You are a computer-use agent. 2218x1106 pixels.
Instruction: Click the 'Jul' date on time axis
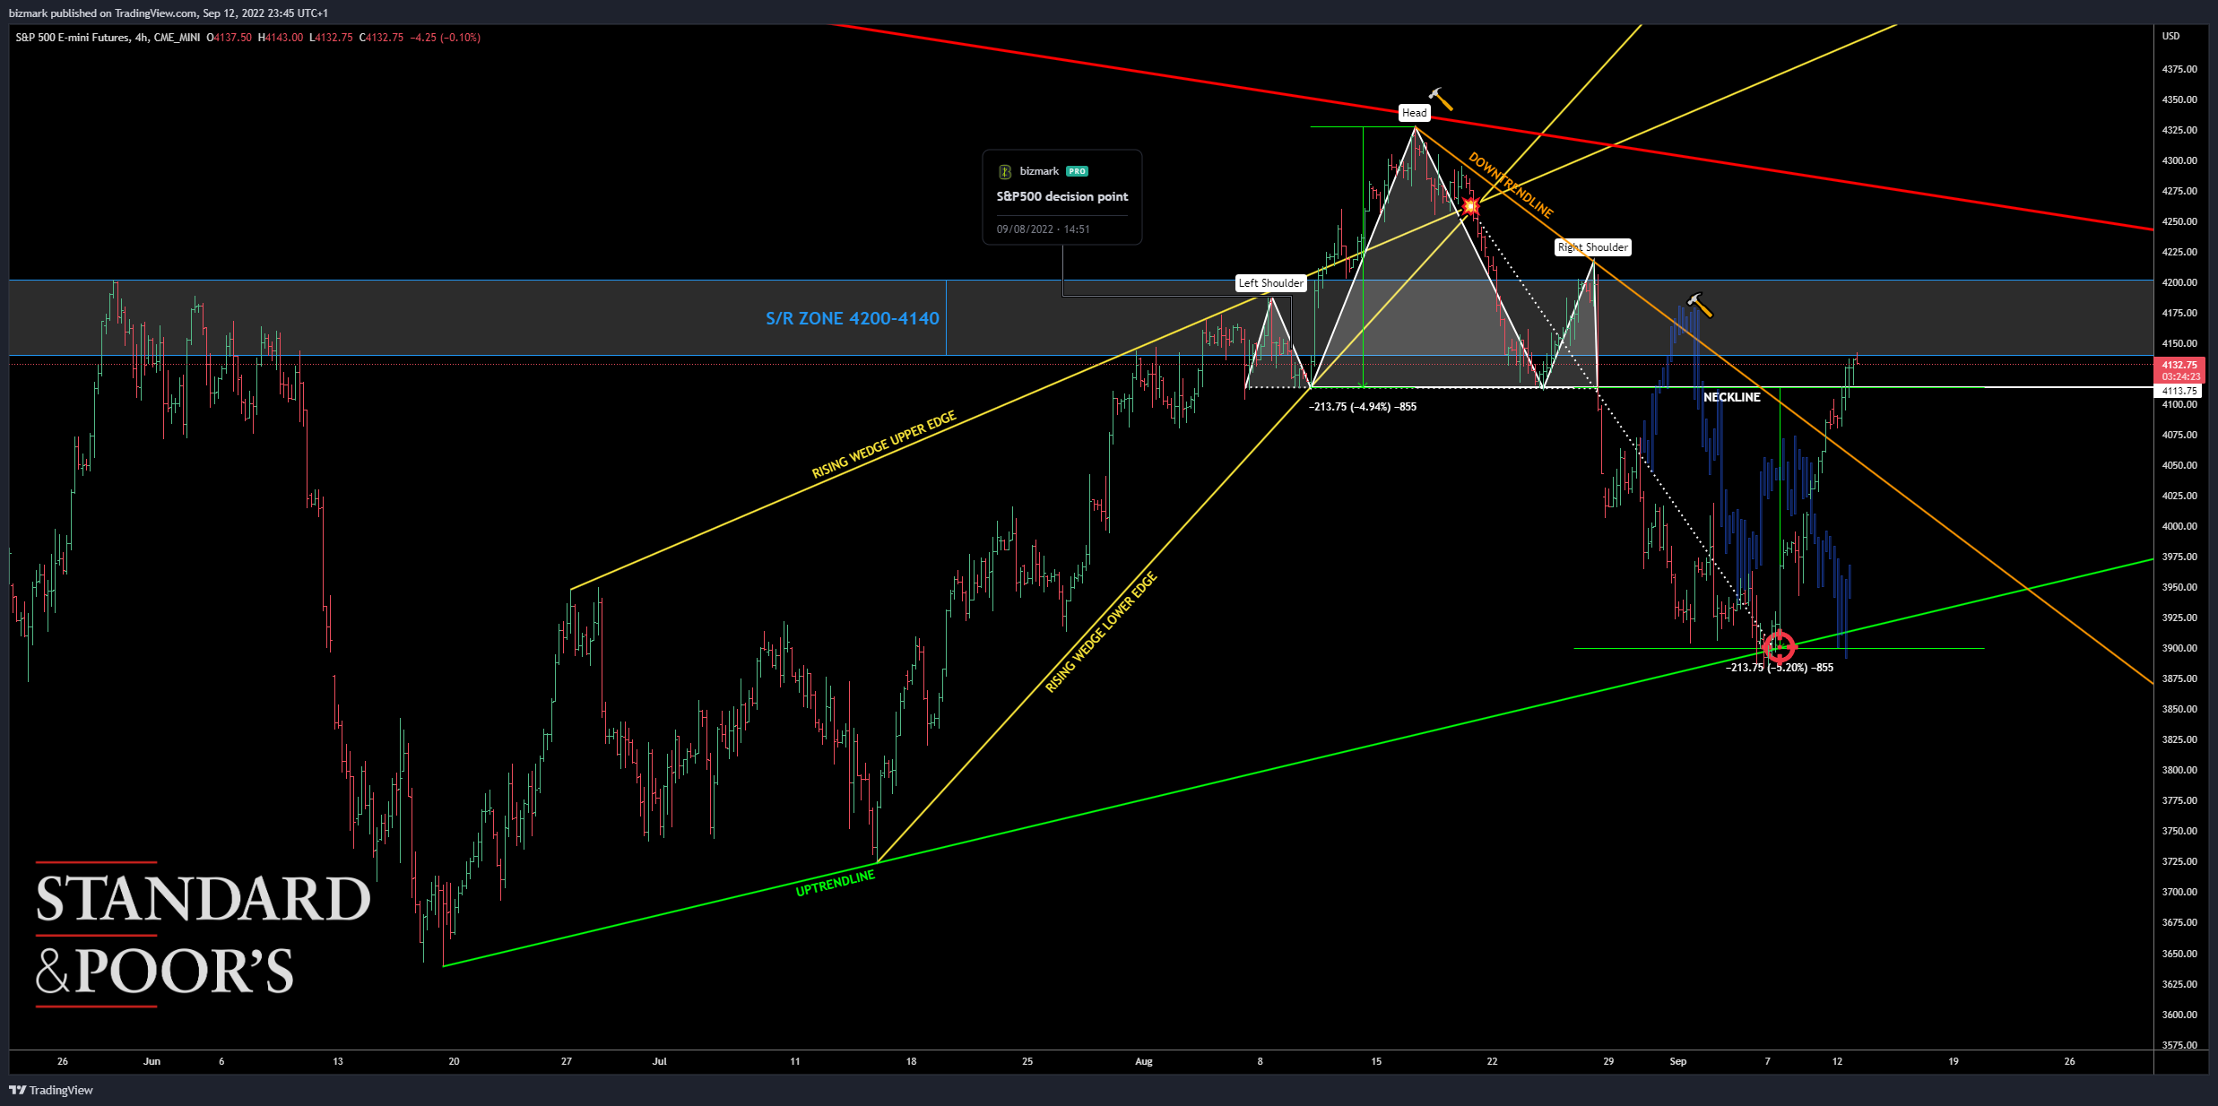(x=659, y=1061)
